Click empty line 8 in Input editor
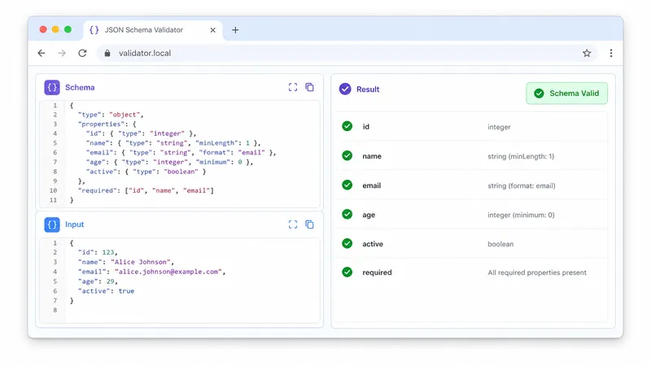651x366 pixels. tap(192, 310)
